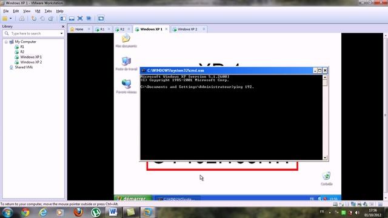Screen dimensions: 388x218
Task: Open Sticky Notes from the taskbar
Action: click(130, 213)
